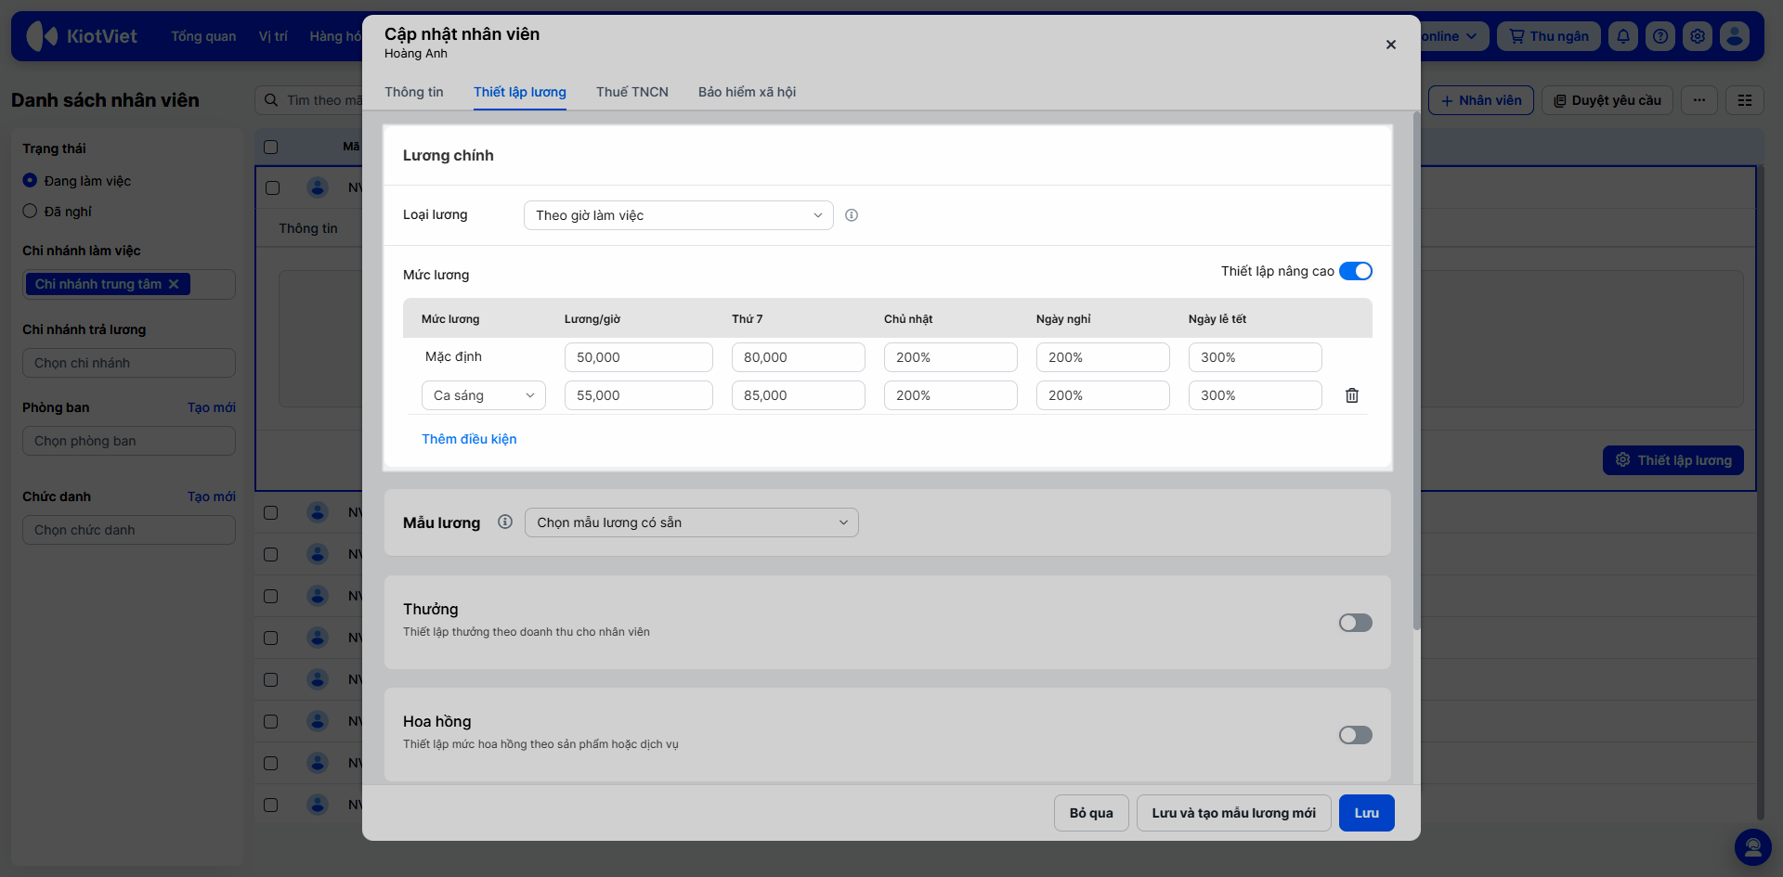
Task: Open the Ca sáng shift dropdown
Action: [484, 395]
